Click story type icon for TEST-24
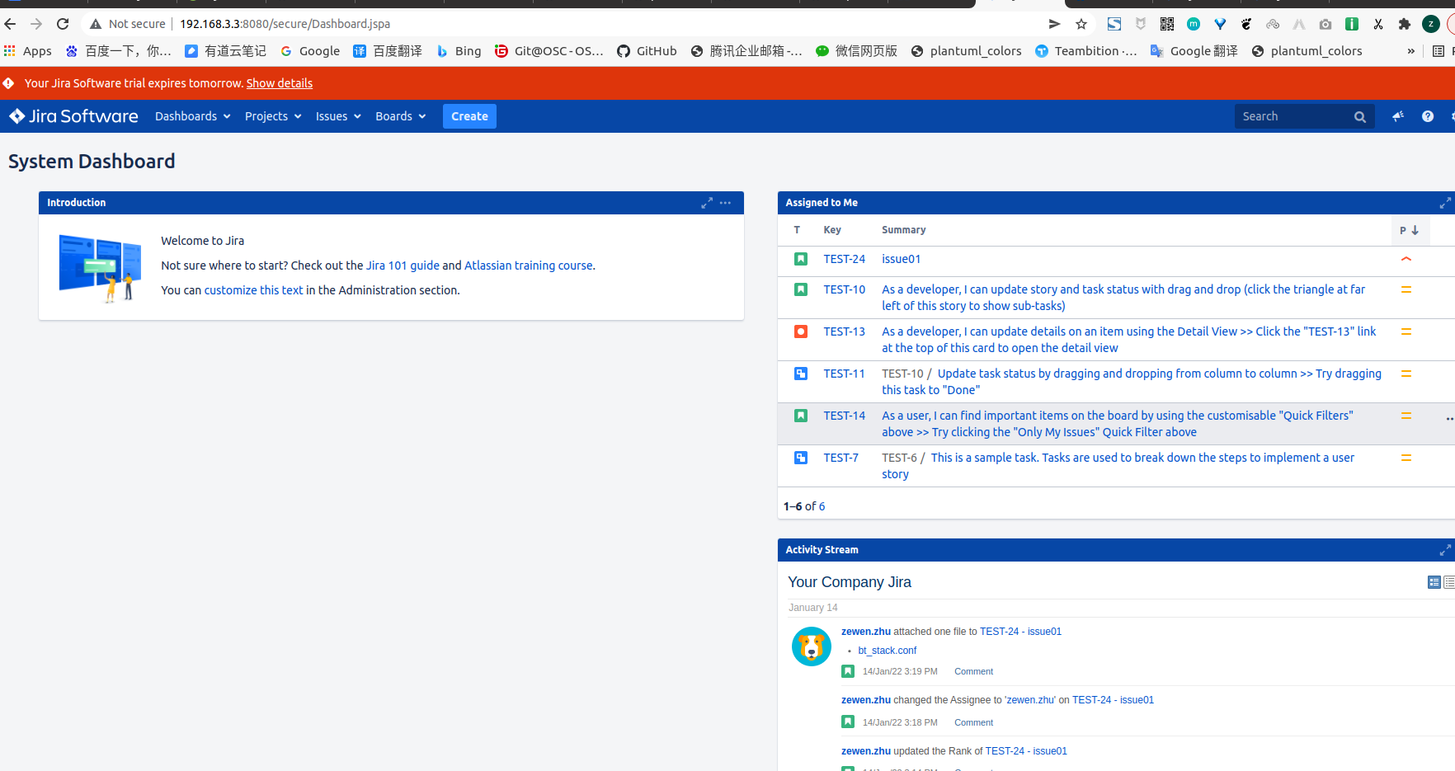Viewport: 1455px width, 771px height. tap(801, 259)
